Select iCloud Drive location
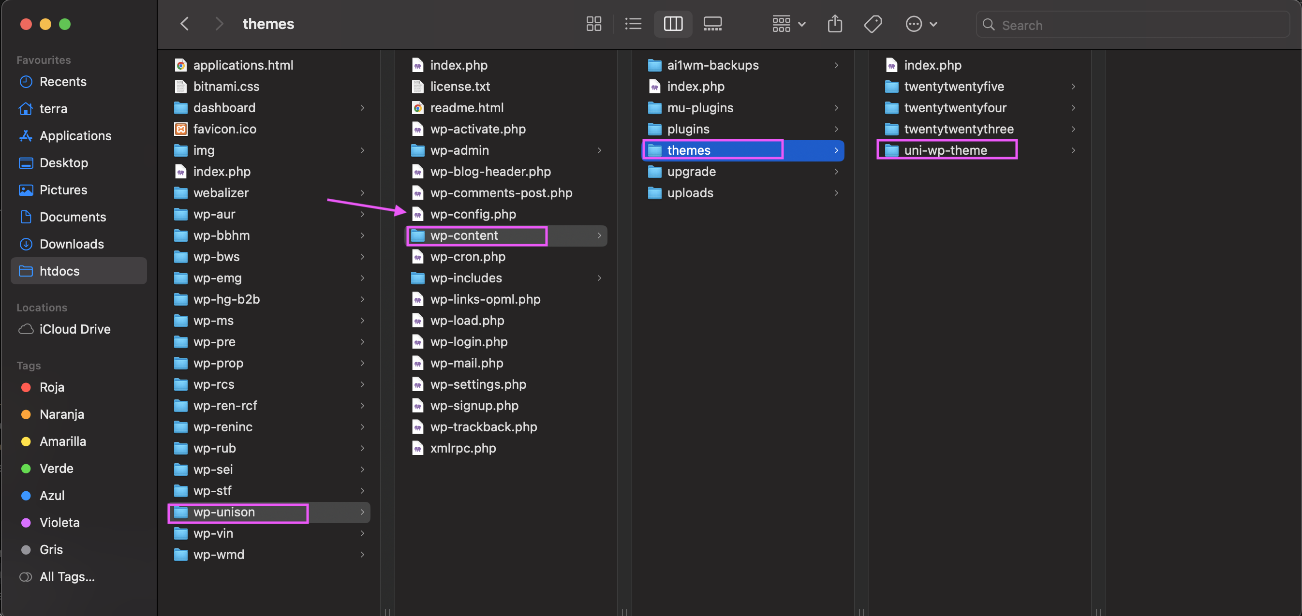1302x616 pixels. pyautogui.click(x=74, y=328)
